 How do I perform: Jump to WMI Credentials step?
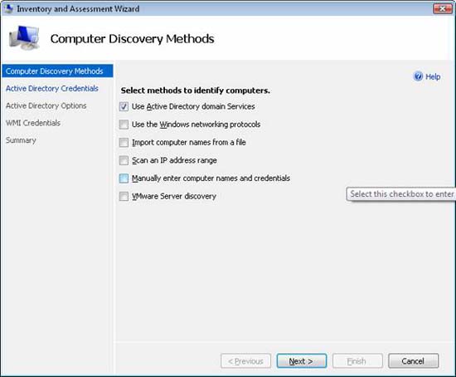pos(33,123)
